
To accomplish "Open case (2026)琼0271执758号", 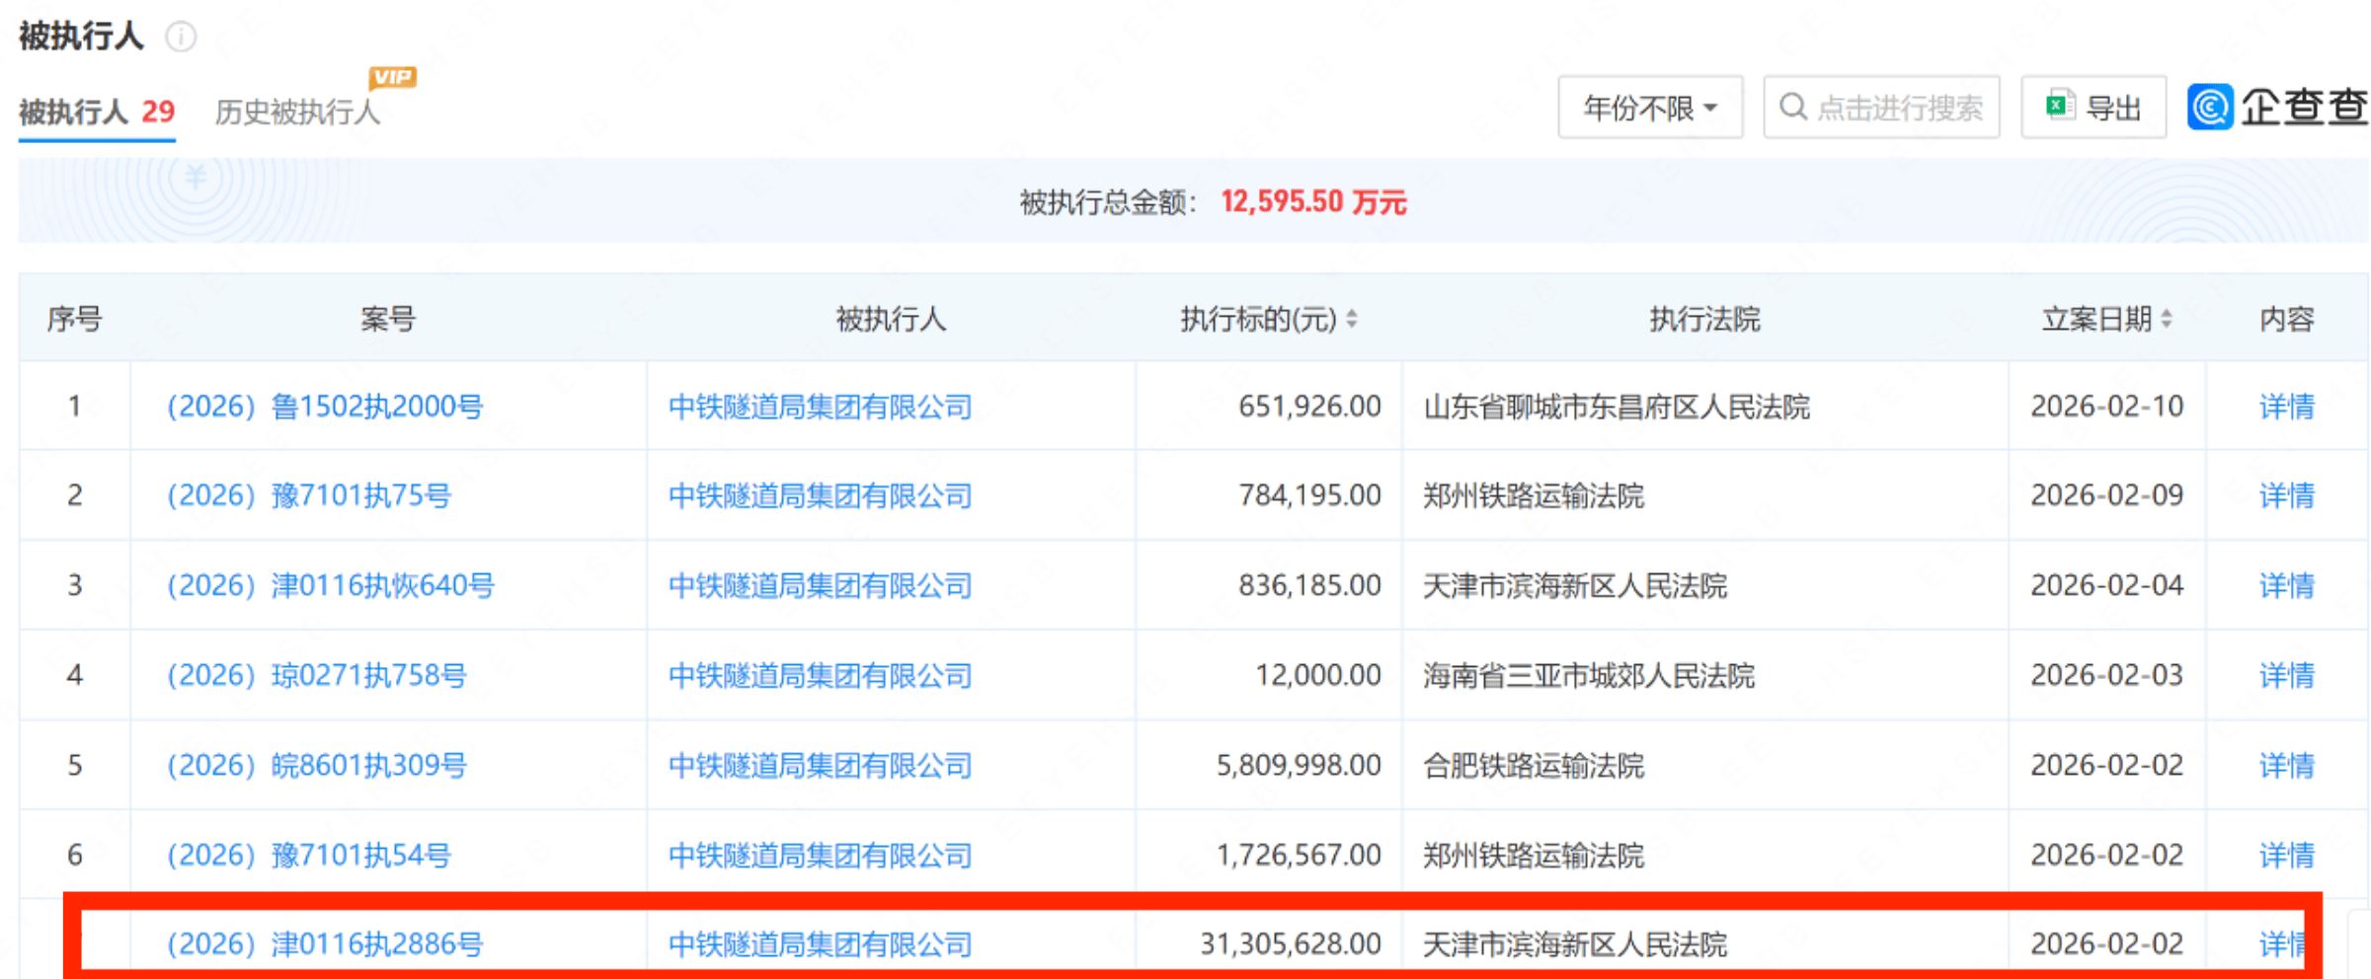I will coord(317,675).
